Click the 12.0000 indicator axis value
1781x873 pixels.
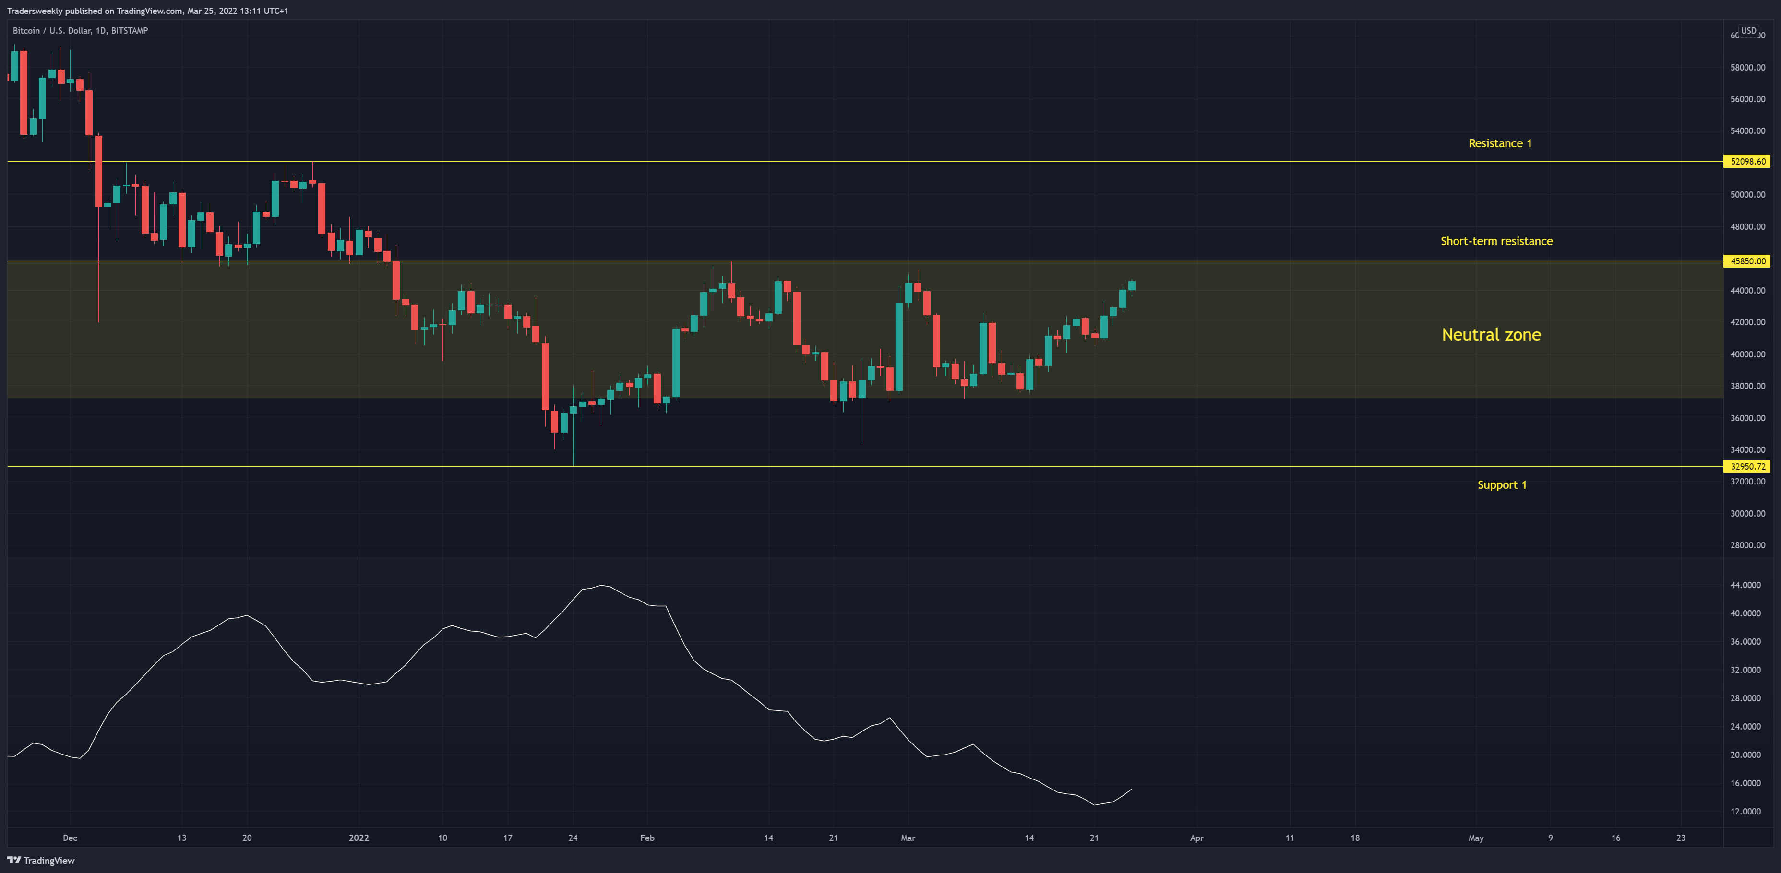point(1746,812)
